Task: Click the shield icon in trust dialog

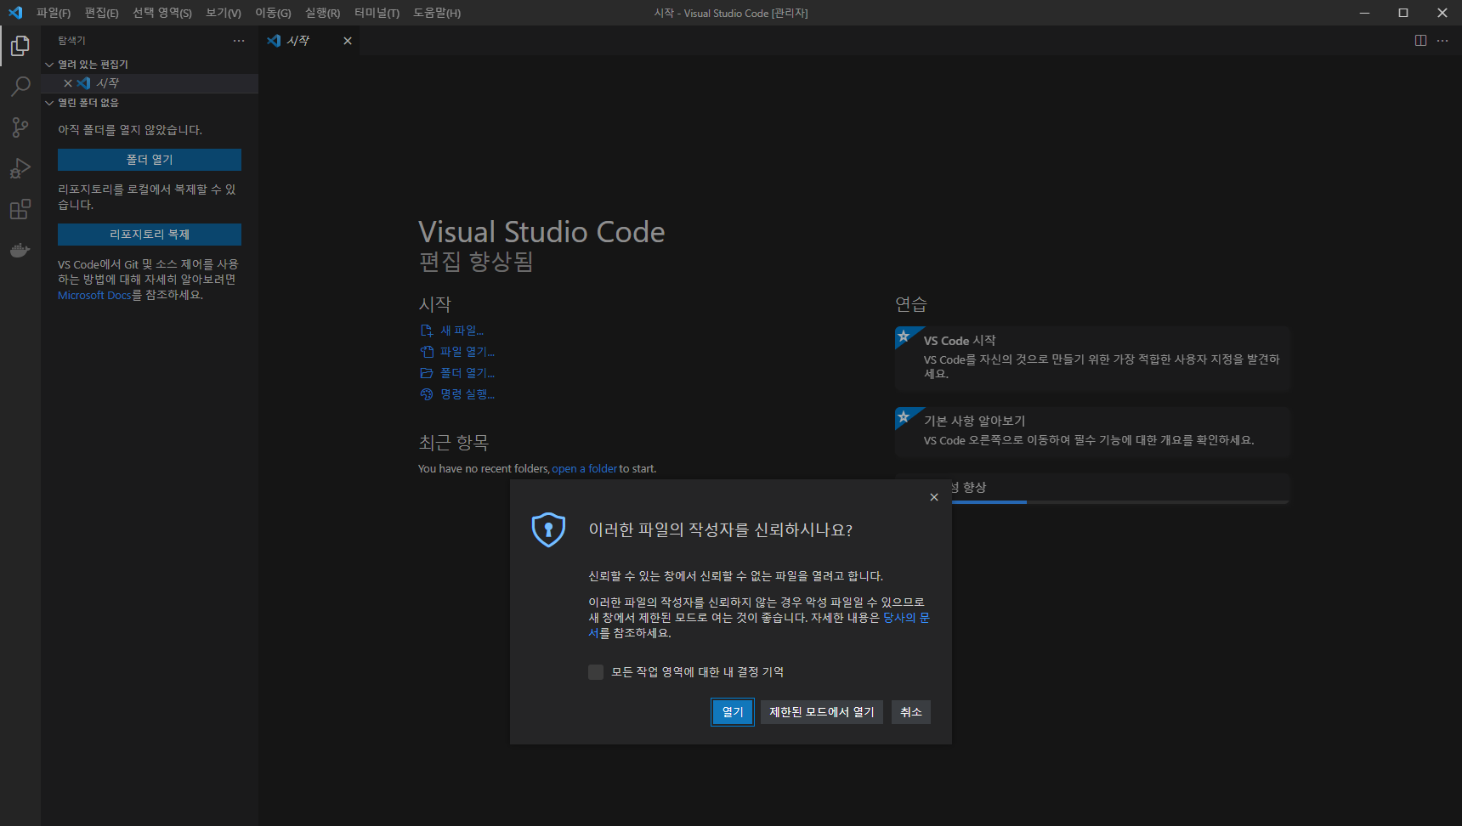Action: (x=548, y=529)
